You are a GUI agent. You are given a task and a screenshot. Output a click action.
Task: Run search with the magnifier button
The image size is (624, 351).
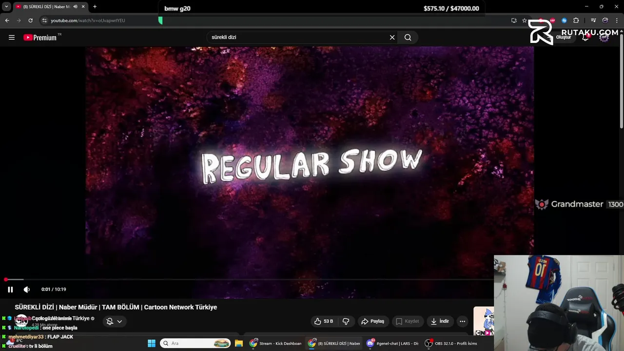[x=408, y=38]
